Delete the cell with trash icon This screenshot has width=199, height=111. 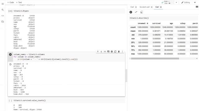coord(119,51)
